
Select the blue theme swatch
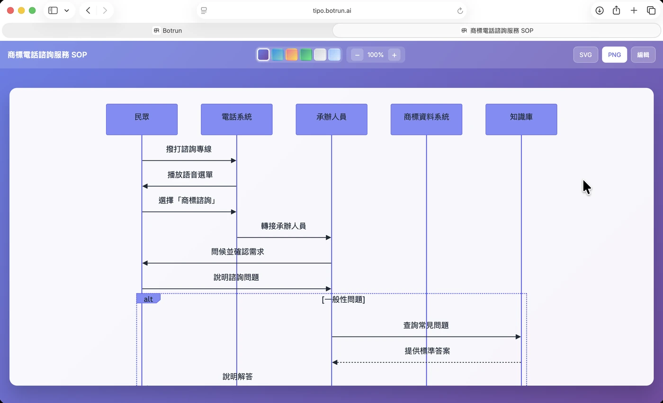tap(278, 55)
